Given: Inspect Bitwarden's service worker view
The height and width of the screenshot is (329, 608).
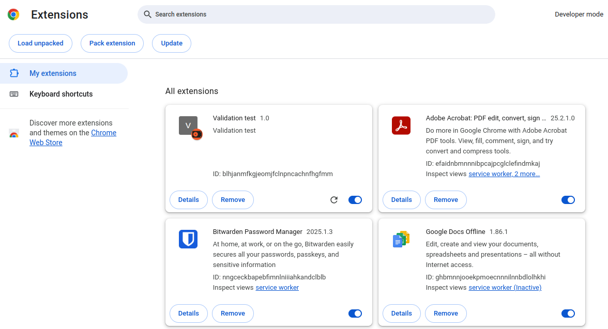Looking at the screenshot, I should (277, 287).
